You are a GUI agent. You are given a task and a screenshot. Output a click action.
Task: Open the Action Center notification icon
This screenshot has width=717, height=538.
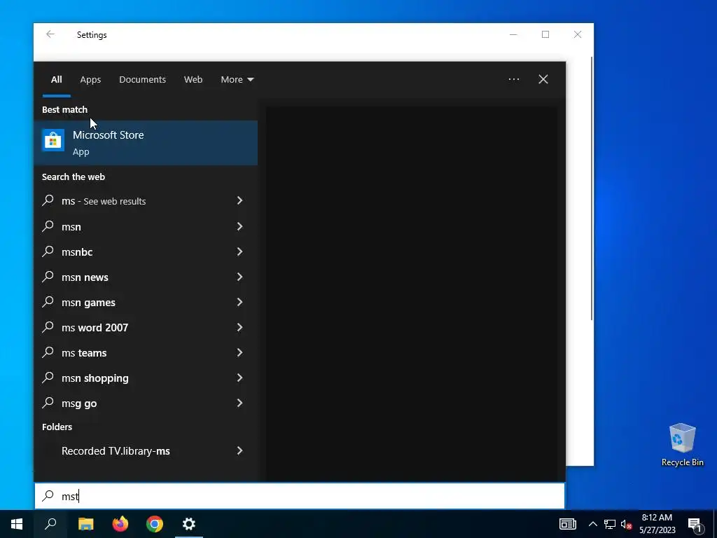[x=695, y=524]
